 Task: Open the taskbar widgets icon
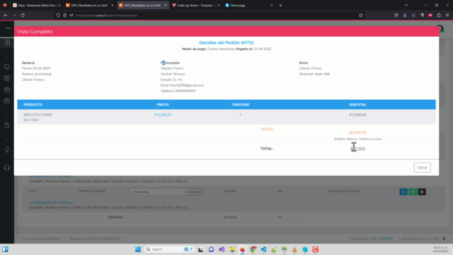tap(5, 249)
